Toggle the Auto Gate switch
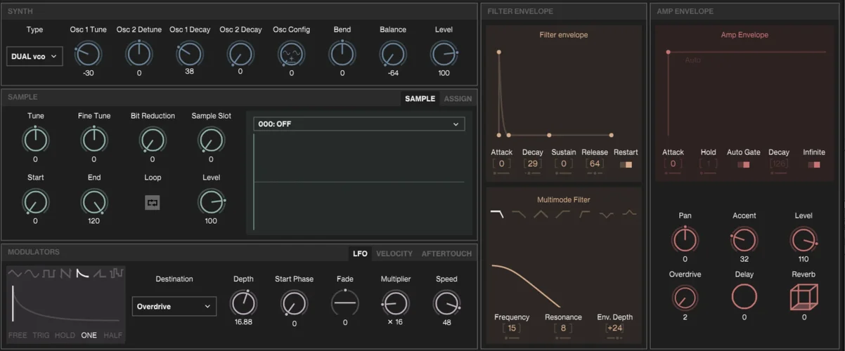Viewport: 845px width, 351px height. [743, 165]
